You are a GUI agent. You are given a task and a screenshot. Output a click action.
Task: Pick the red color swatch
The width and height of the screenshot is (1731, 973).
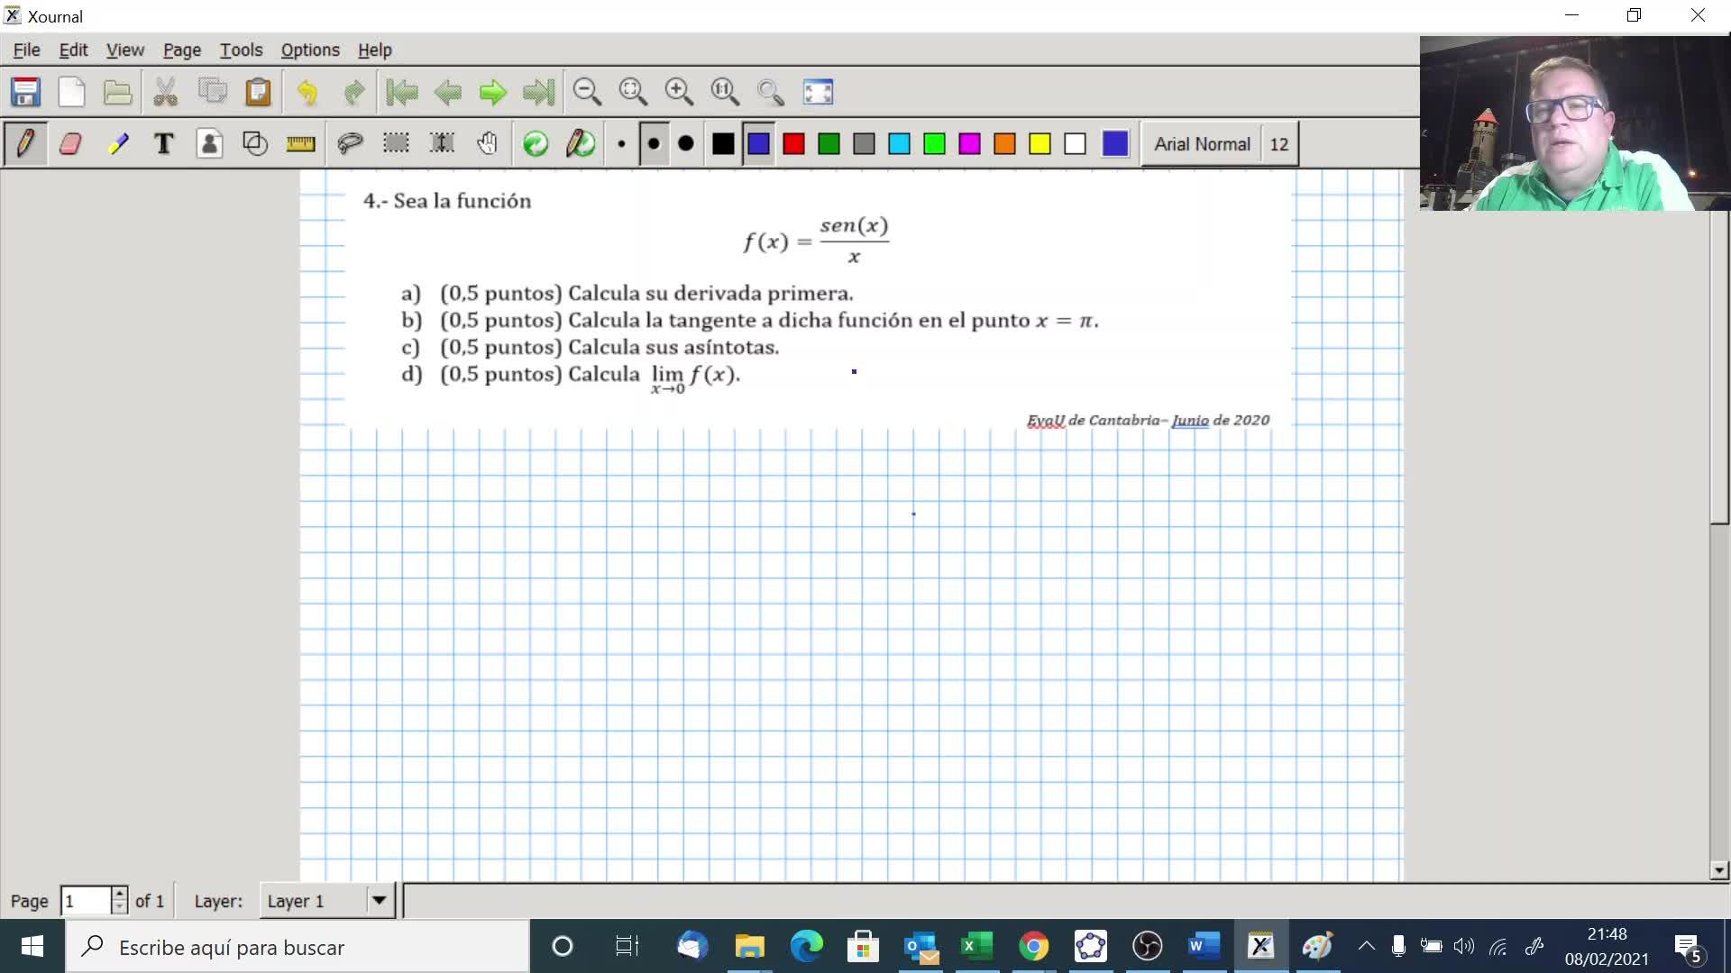(x=793, y=144)
